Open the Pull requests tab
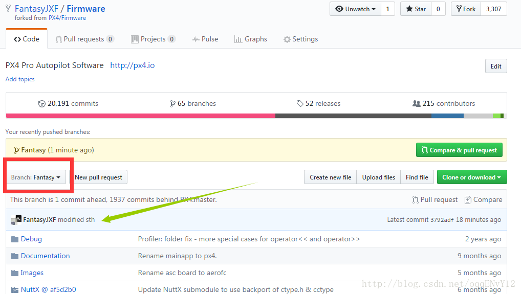 pos(85,39)
